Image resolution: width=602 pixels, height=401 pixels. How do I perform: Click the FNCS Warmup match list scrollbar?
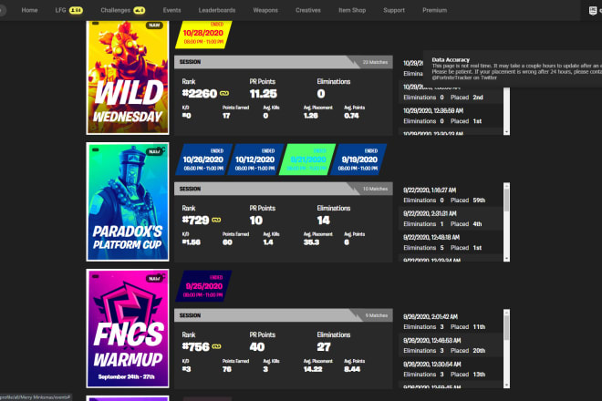click(x=507, y=349)
